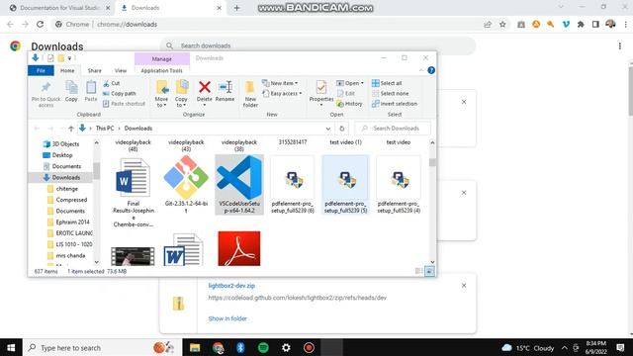Click Paste shortcut in ribbon
The width and height of the screenshot is (633, 356).
pyautogui.click(x=124, y=104)
